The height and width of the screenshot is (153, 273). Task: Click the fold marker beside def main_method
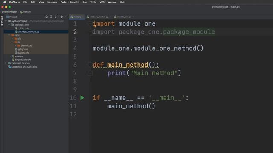(90, 65)
